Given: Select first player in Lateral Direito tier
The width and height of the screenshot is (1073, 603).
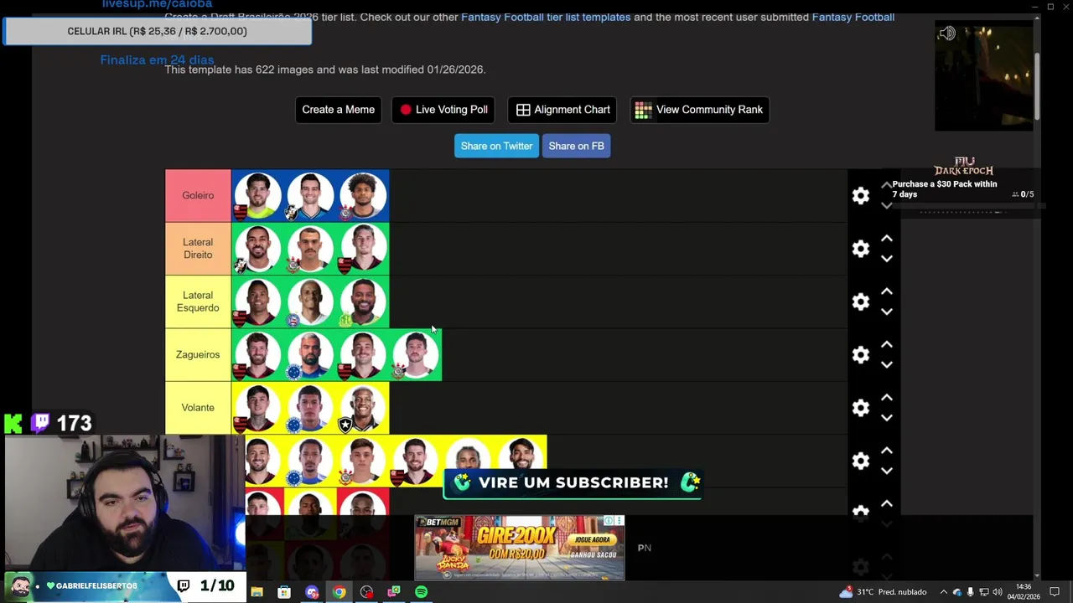Looking at the screenshot, I should point(257,249).
